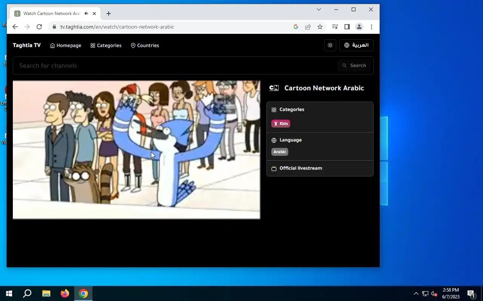Image resolution: width=483 pixels, height=301 pixels.
Task: Open network status tray icon
Action: 425,293
